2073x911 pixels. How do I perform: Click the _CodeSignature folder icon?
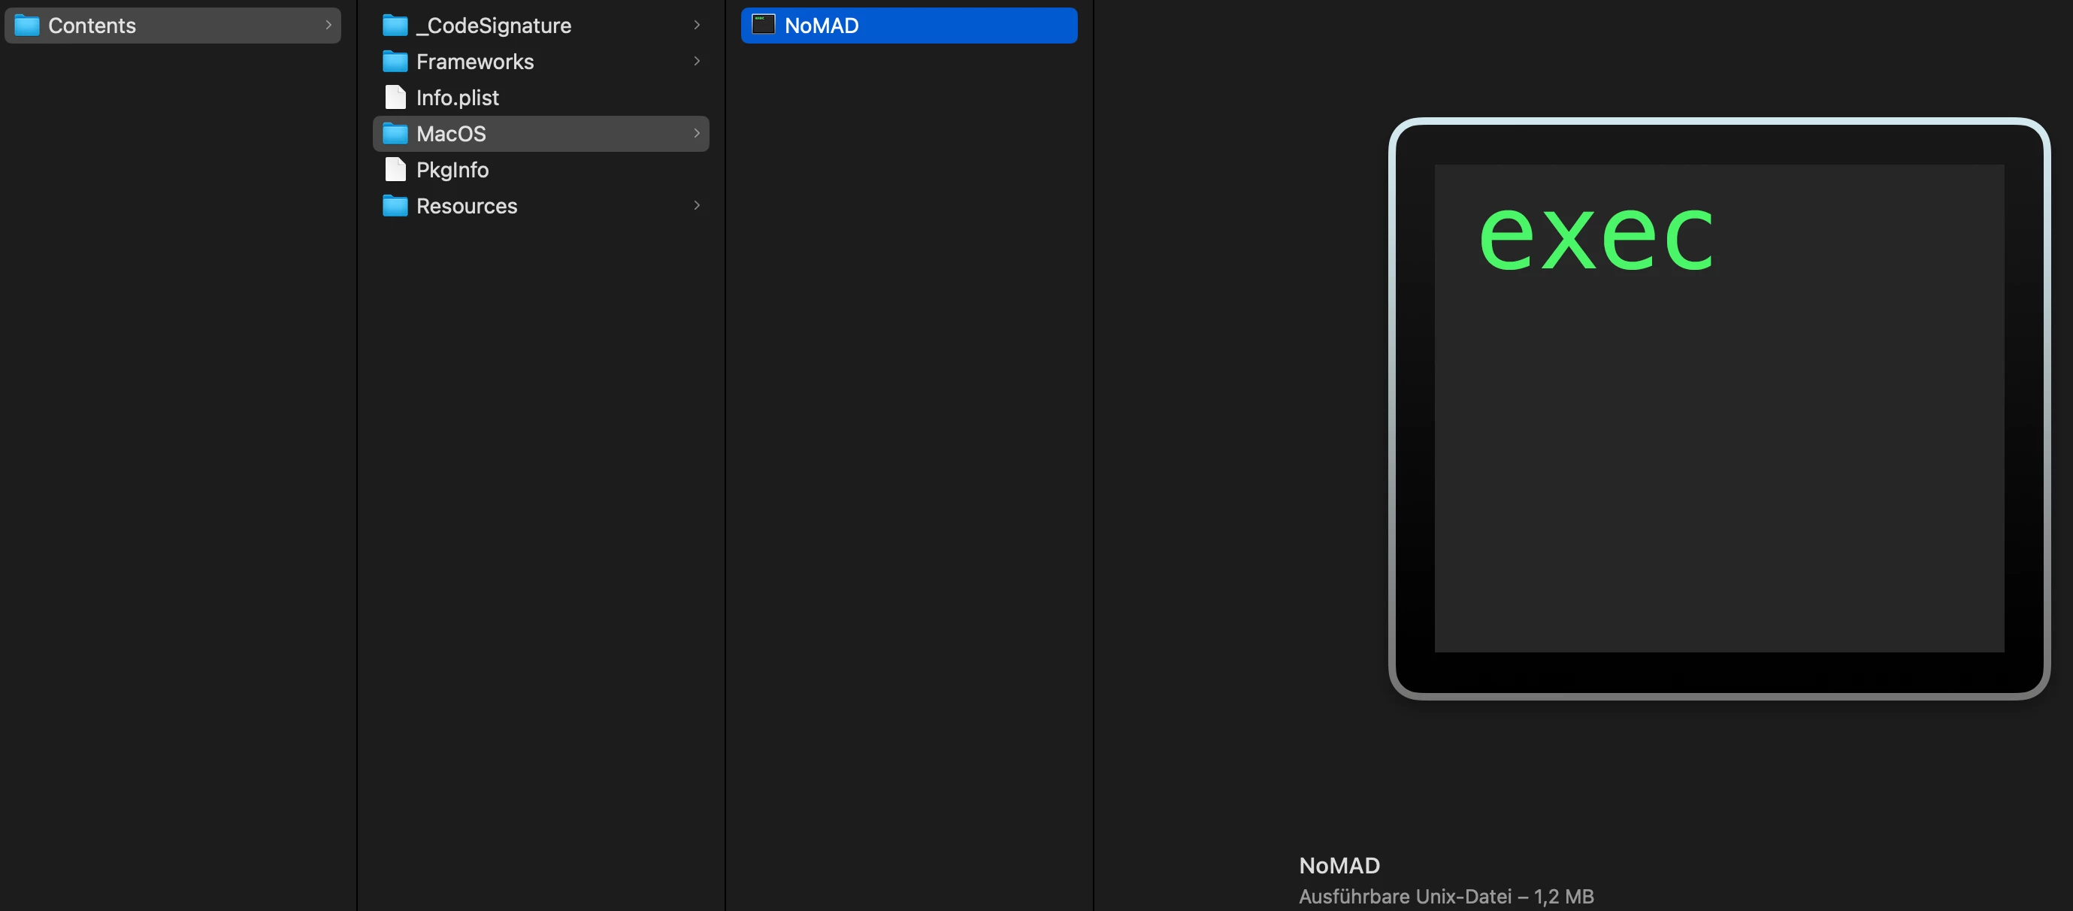point(395,26)
